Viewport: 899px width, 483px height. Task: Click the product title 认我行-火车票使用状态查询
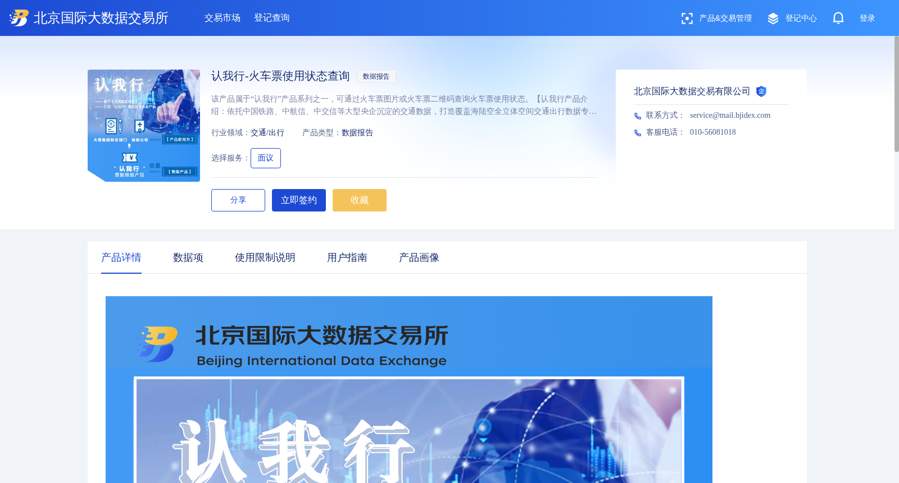(x=280, y=76)
